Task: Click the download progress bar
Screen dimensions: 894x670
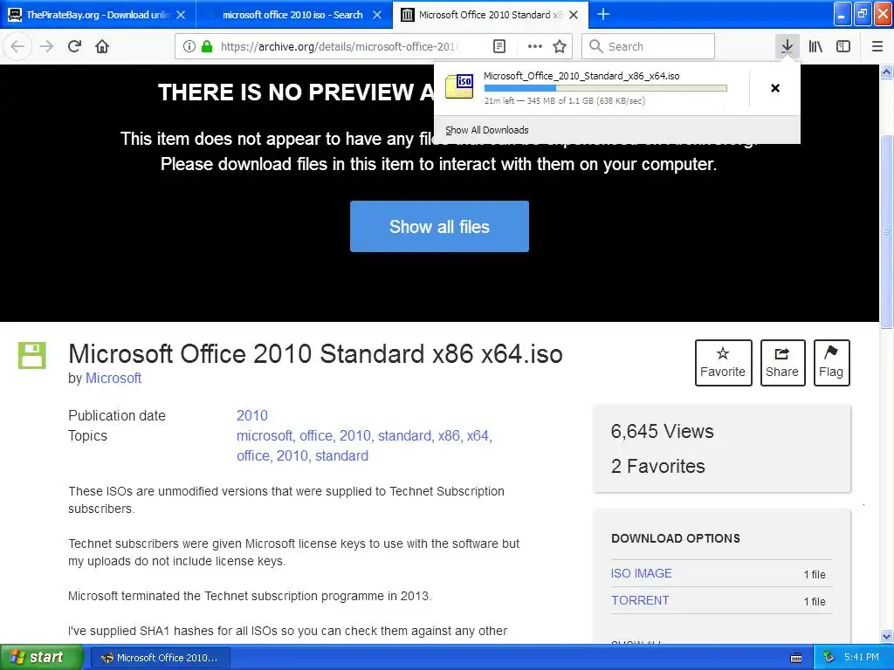Action: 606,88
